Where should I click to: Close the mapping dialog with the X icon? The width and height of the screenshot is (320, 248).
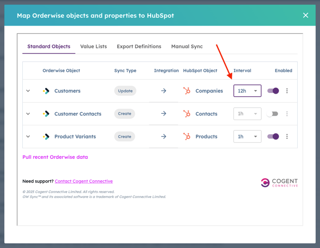[x=306, y=15]
